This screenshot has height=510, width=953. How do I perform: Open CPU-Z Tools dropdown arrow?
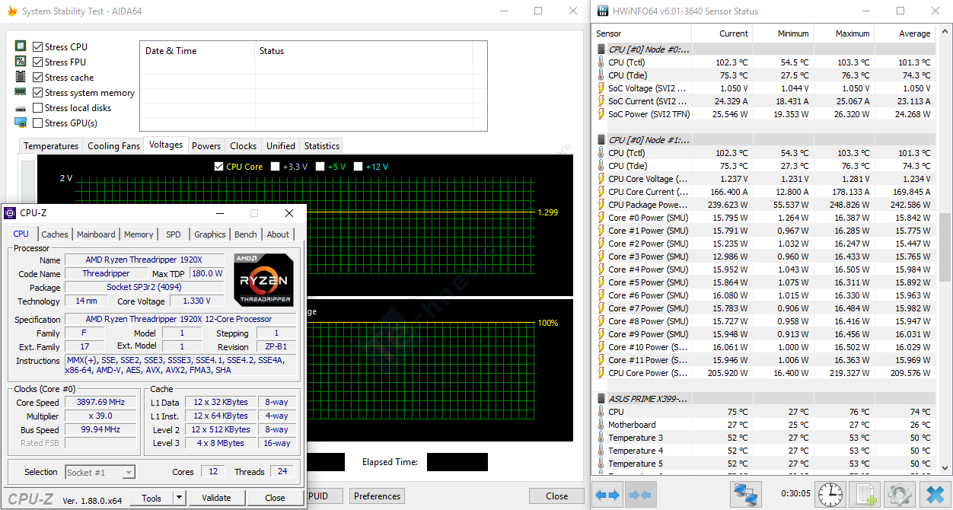179,498
